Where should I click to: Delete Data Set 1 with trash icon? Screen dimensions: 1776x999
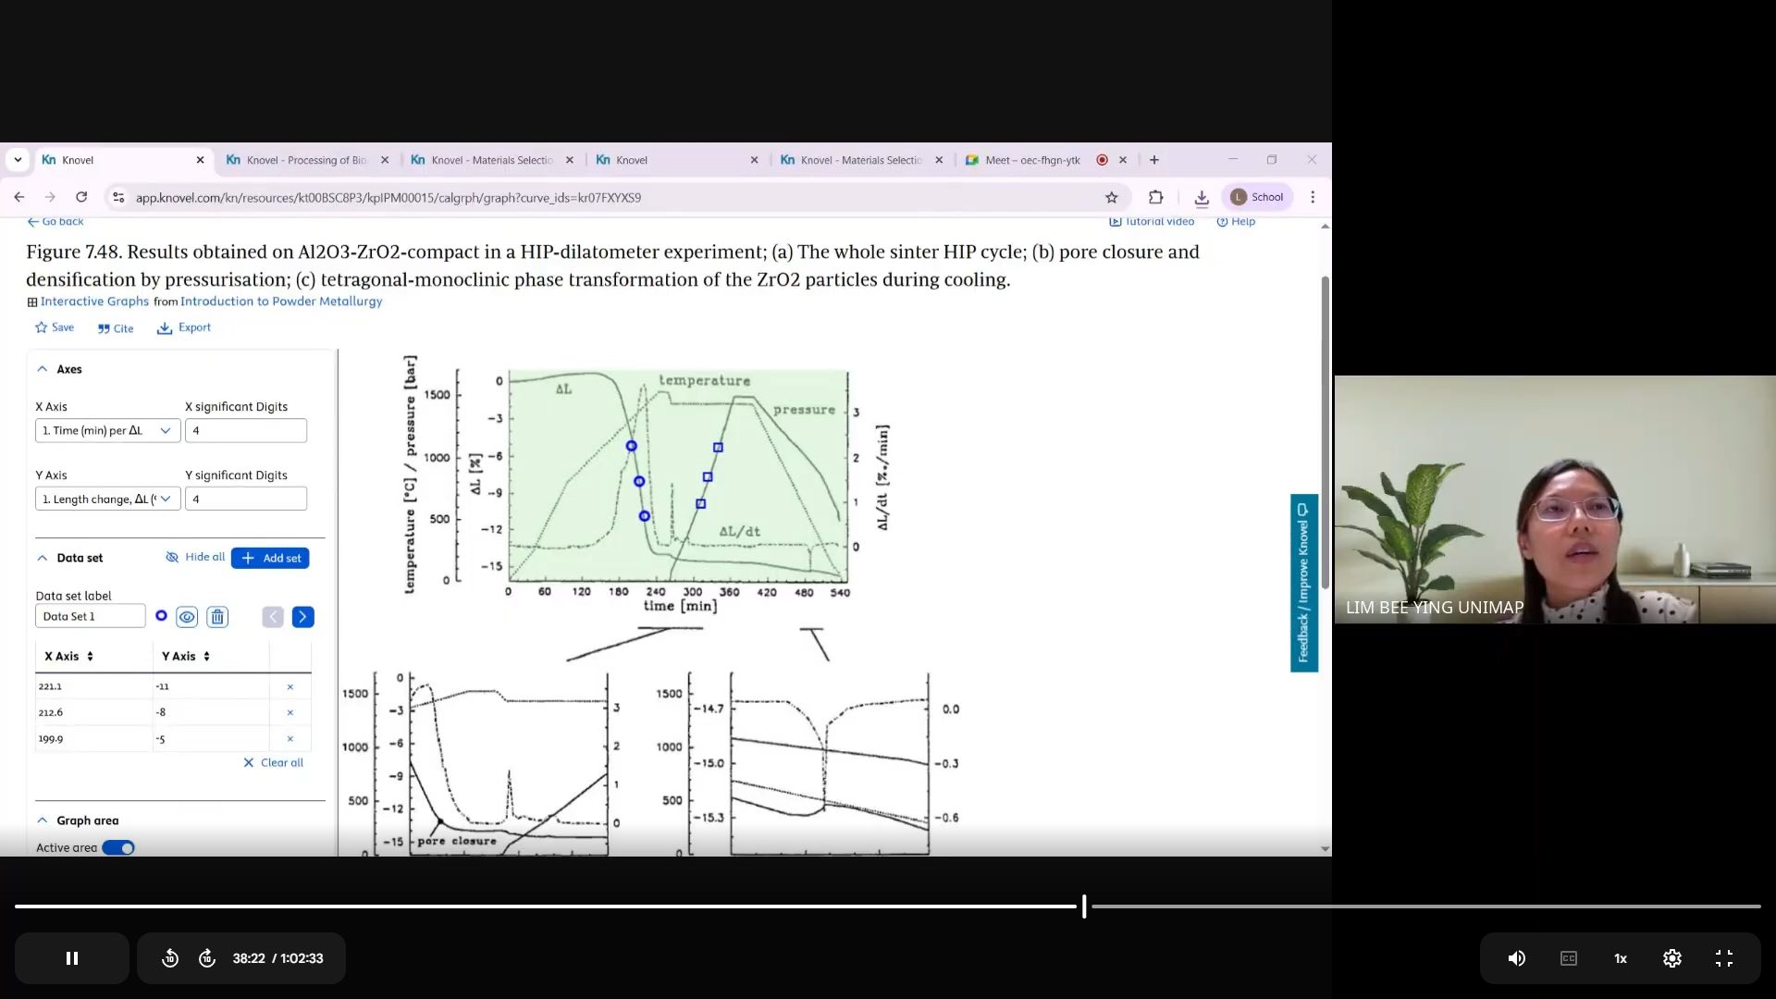217,617
